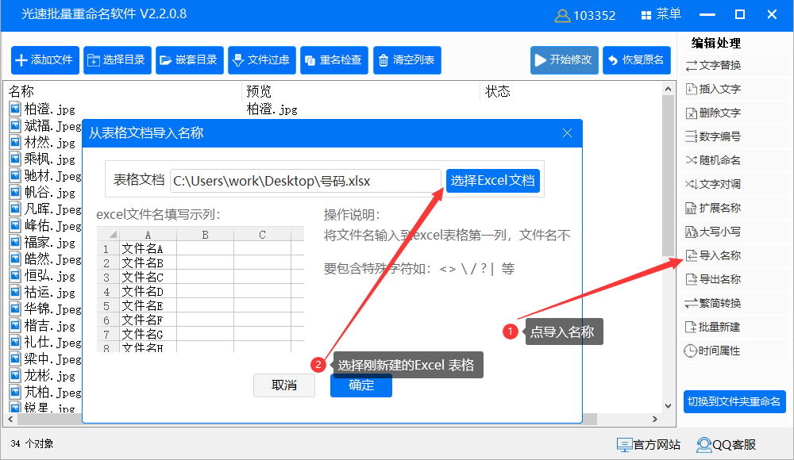This screenshot has width=794, height=460.
Task: Open the 大写小写 case tool
Action: point(714,232)
